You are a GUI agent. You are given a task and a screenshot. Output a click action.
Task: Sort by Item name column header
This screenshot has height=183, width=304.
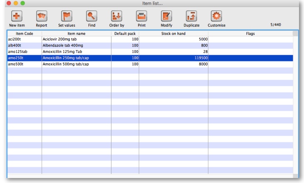click(76, 33)
